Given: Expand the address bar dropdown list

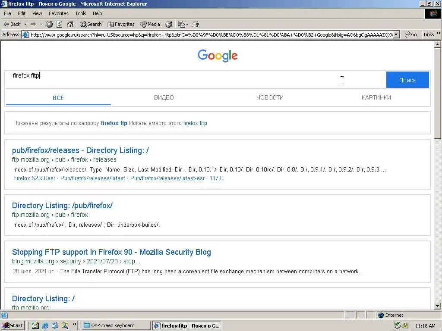Looking at the screenshot, I should (396, 34).
